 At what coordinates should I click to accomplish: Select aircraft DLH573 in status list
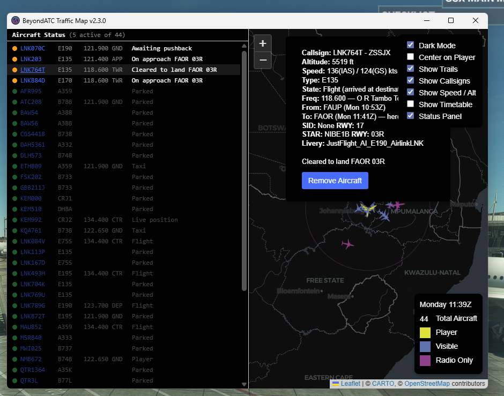click(x=31, y=155)
